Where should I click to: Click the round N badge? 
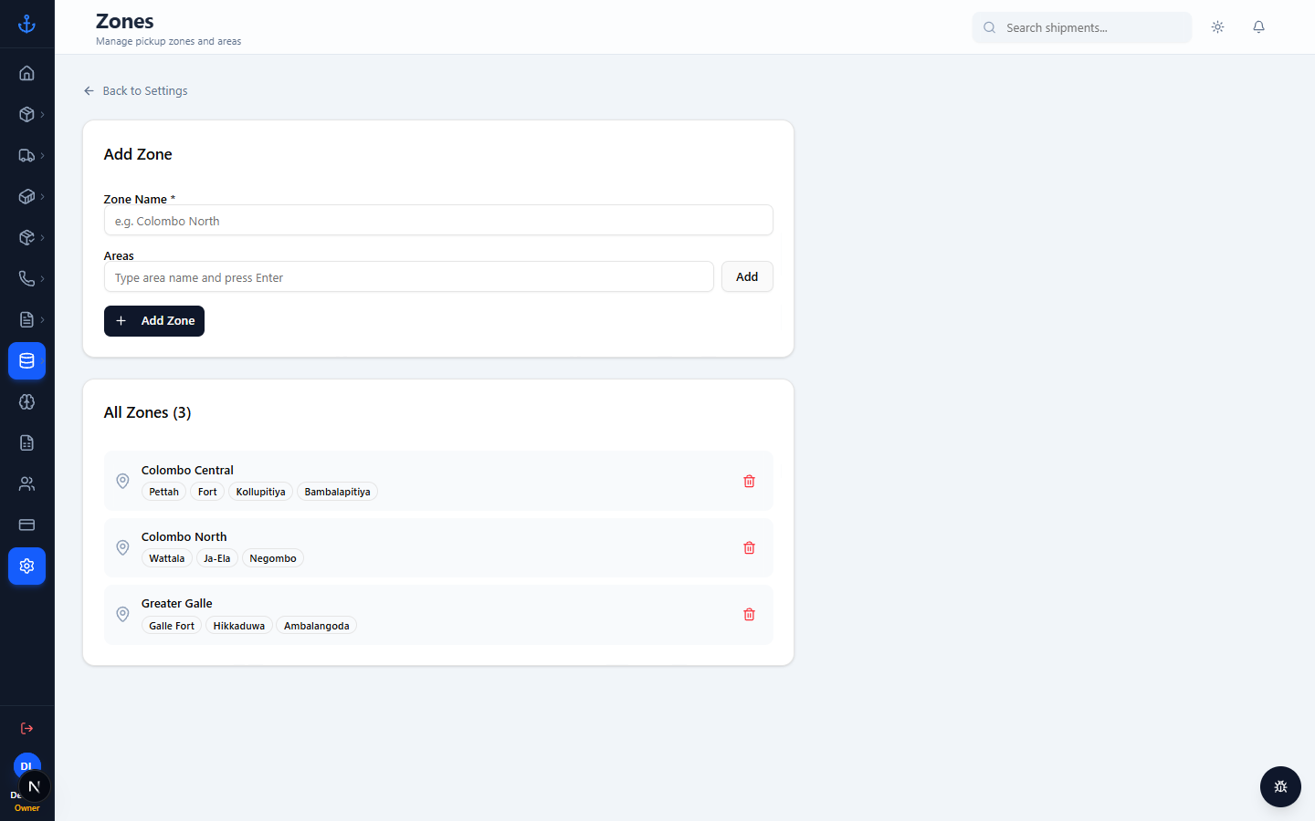click(x=35, y=786)
